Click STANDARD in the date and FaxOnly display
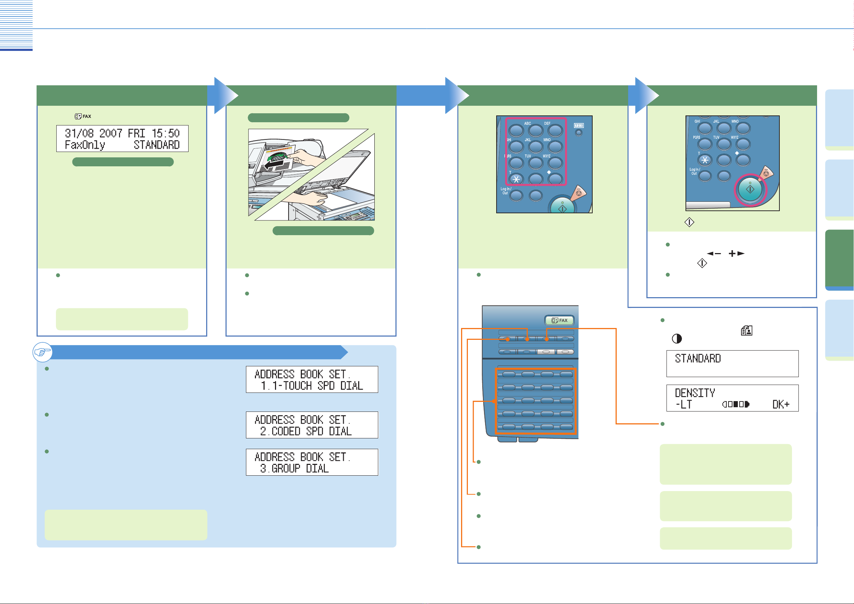Screen dimensions: 854x604 tap(157, 145)
